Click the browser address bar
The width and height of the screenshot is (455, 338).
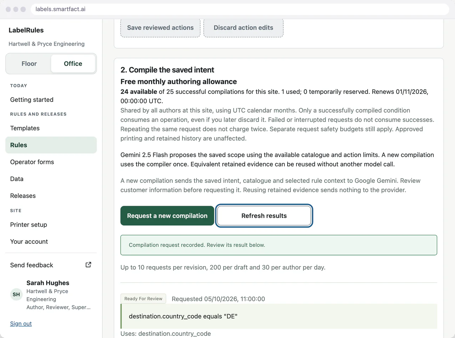coord(240,9)
